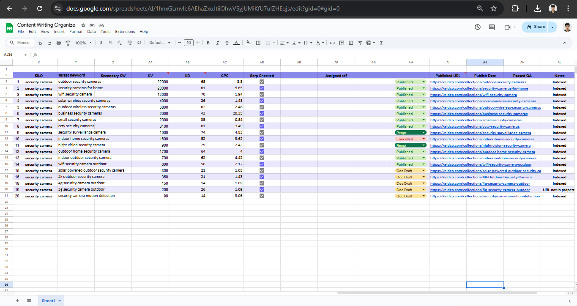
Task: Uncheck Serp Checked for business security cameras
Action: (x=262, y=114)
